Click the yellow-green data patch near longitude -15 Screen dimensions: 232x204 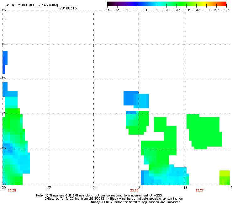(224, 178)
